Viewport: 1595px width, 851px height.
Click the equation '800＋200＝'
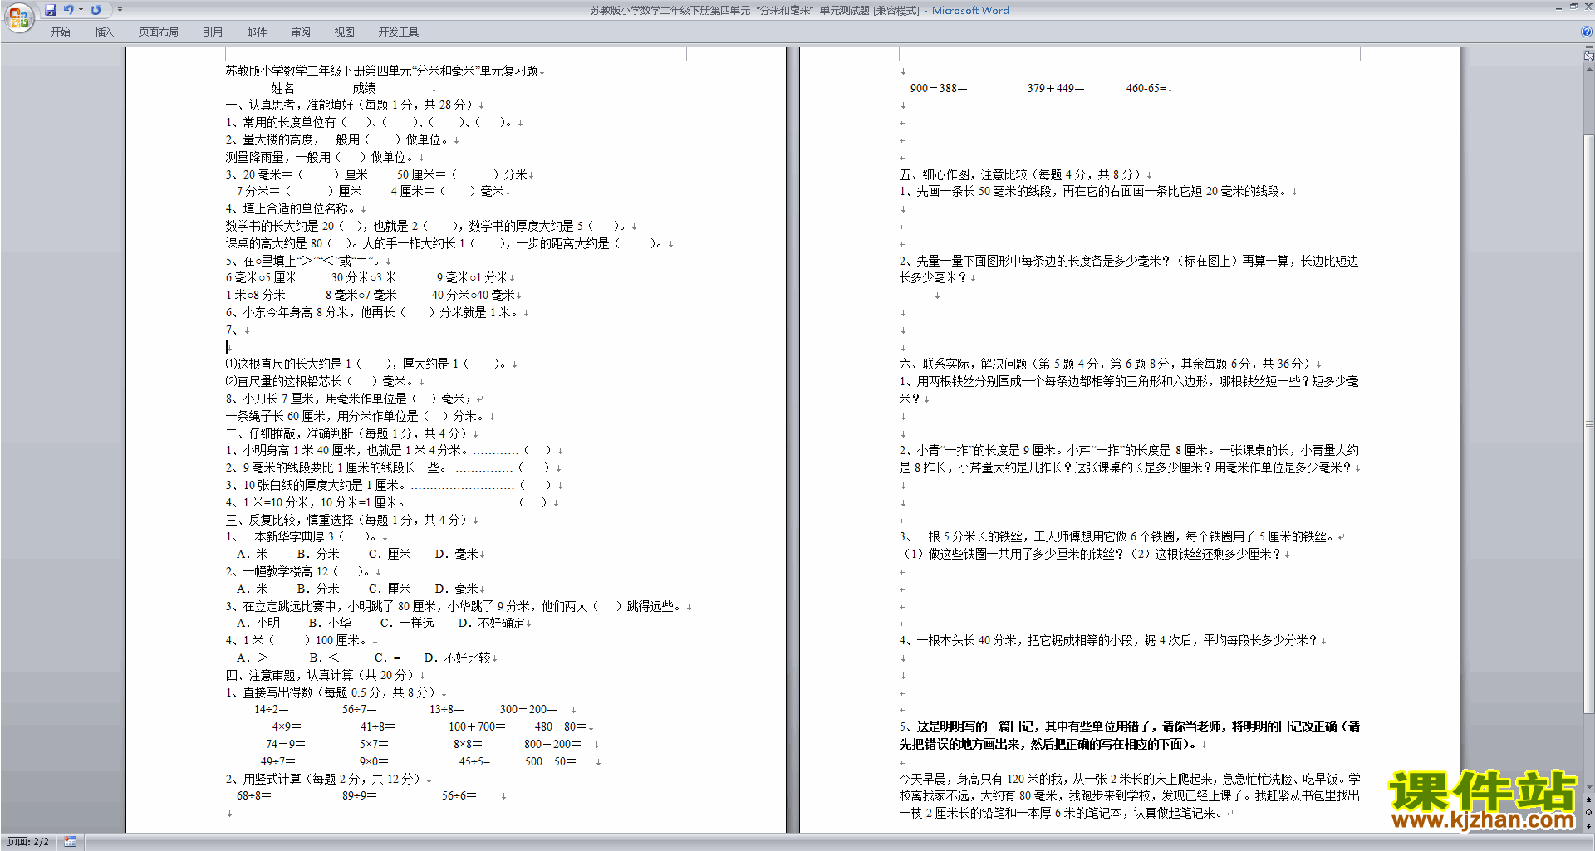pos(552,744)
